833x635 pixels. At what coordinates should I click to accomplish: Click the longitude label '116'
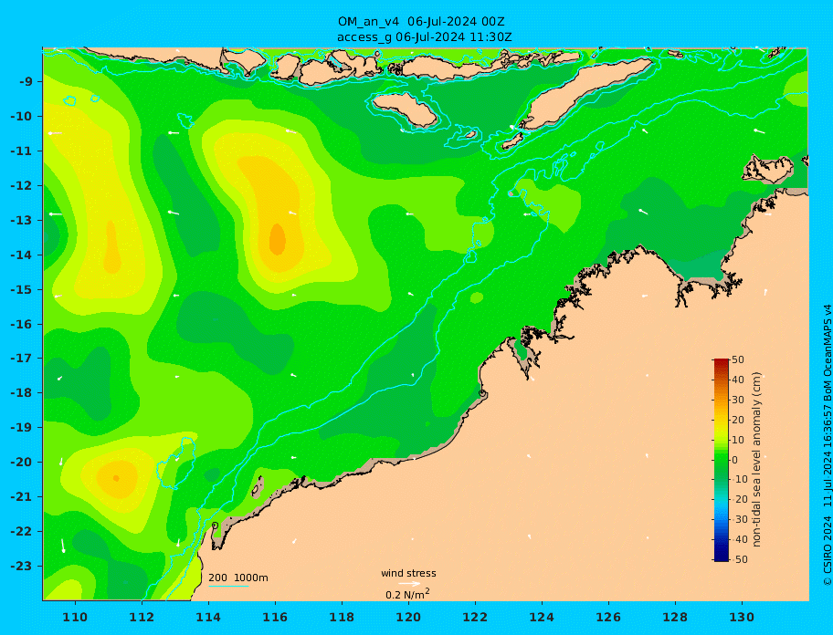tap(275, 617)
